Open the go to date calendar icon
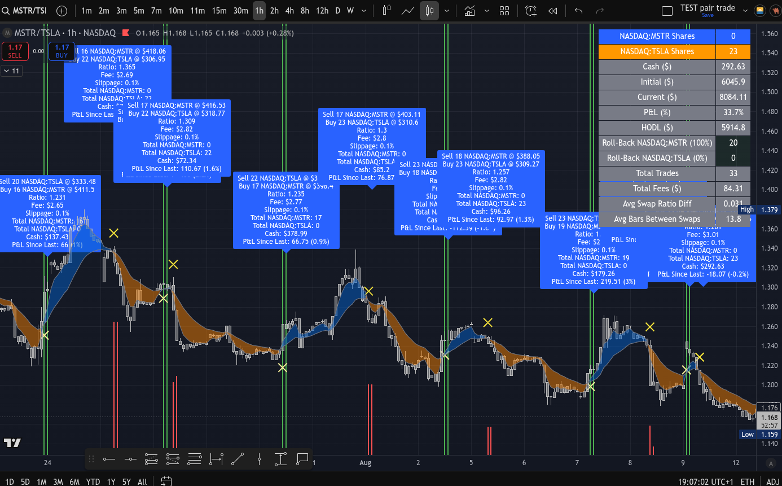Screen dimensions: 782x486 coord(166,481)
